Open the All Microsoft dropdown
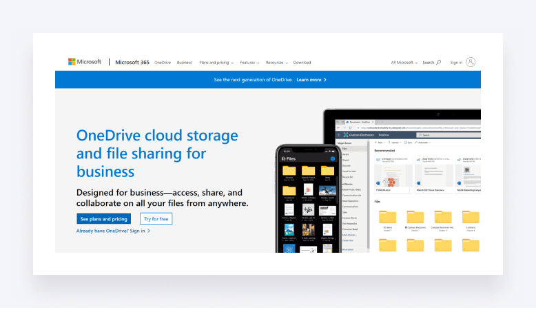The height and width of the screenshot is (312, 536). (404, 63)
